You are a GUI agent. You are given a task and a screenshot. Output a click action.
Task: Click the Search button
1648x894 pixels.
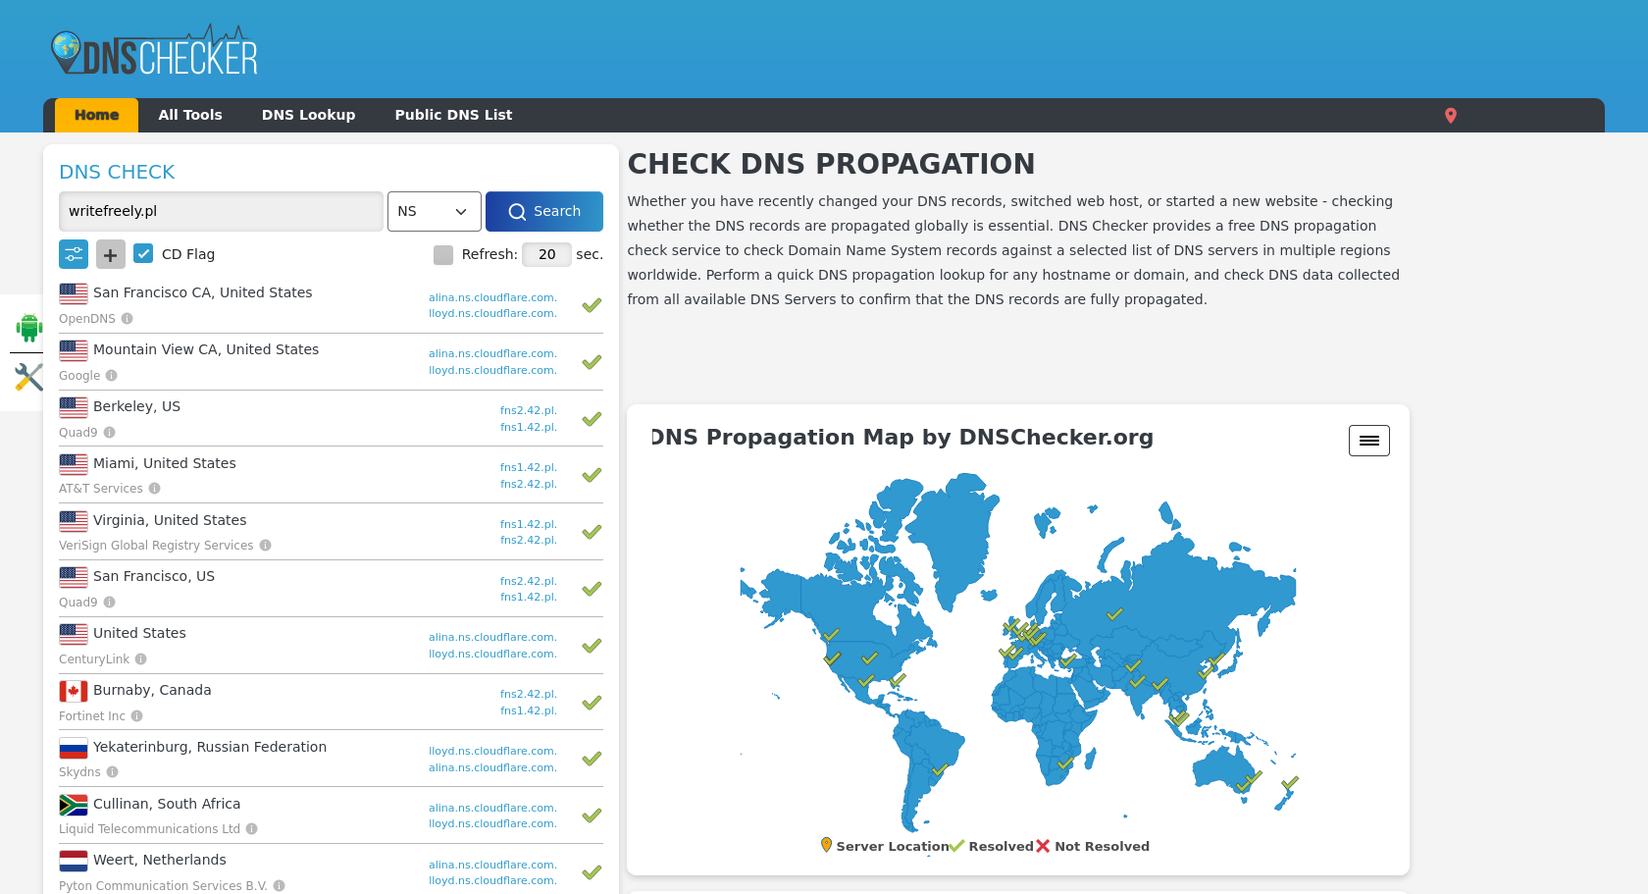tap(543, 211)
